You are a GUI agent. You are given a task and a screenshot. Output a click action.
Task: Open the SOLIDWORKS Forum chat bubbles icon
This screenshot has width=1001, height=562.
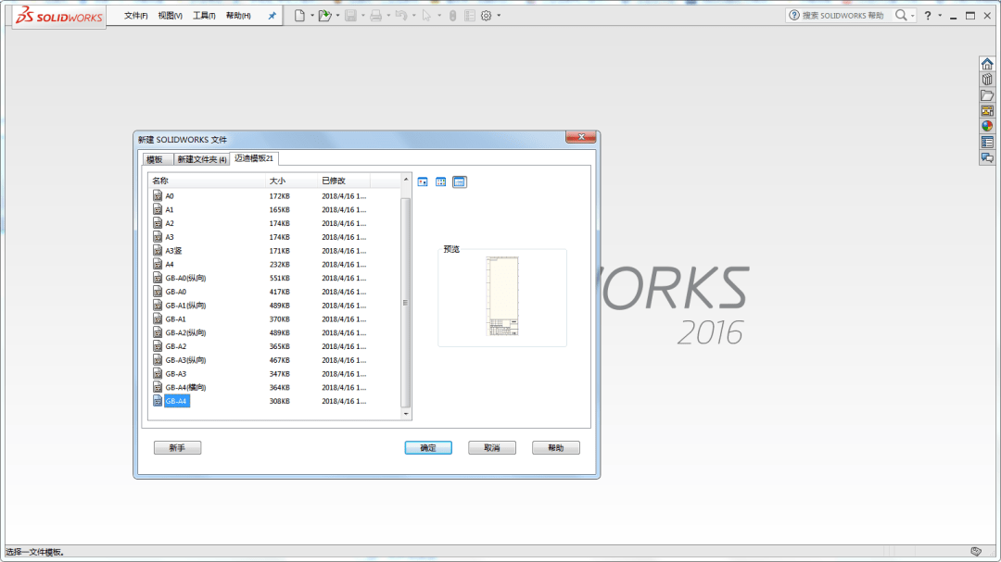pos(987,157)
